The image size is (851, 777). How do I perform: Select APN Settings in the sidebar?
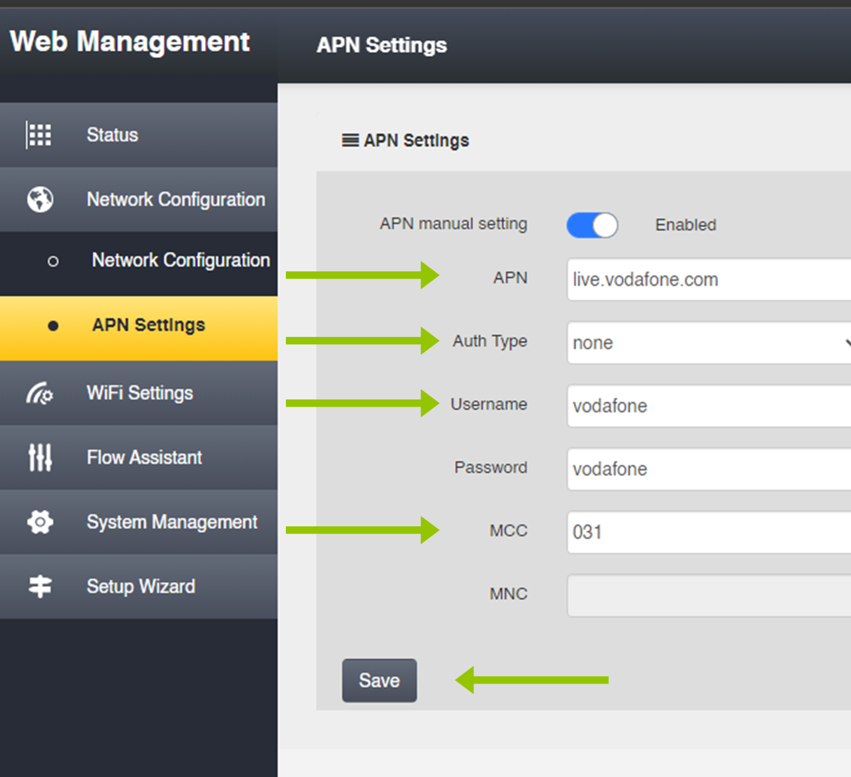click(149, 325)
